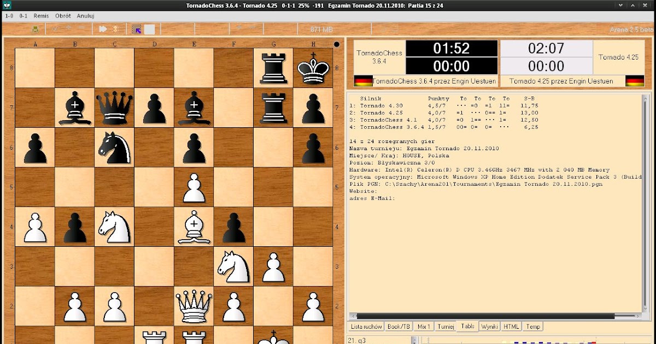Select the white queen on e2
The width and height of the screenshot is (656, 344).
[x=194, y=306]
